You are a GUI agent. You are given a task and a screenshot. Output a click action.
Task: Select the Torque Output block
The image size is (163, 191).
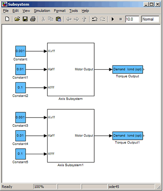click(128, 70)
